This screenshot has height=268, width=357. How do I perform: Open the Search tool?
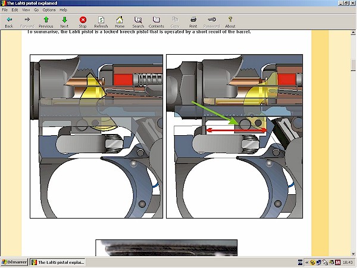(x=138, y=22)
